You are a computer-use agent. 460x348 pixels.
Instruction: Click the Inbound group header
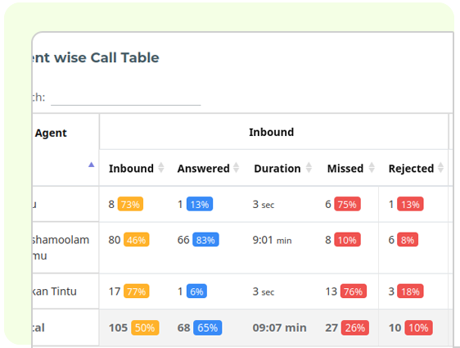tap(272, 132)
